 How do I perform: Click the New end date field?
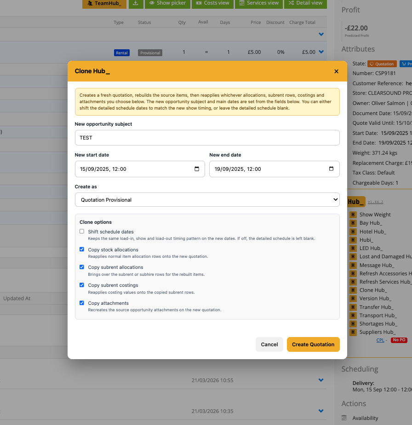(274, 169)
